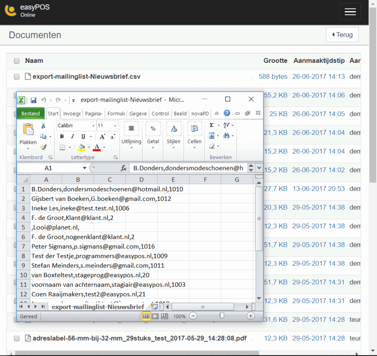The image size is (377, 356).
Task: Click the AutoSum sigma icon
Action: click(x=212, y=125)
